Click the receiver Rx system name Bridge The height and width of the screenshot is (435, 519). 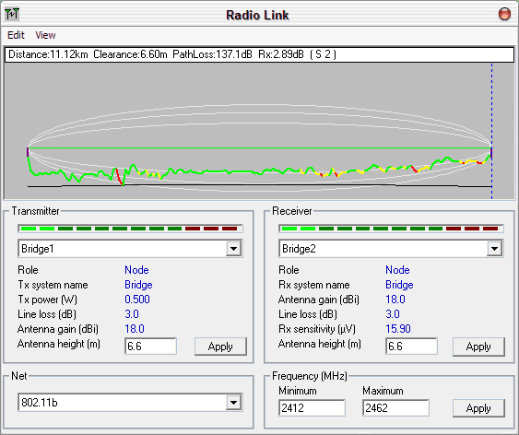399,285
